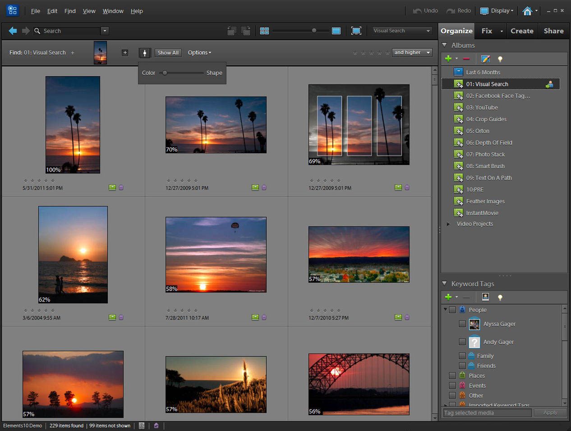Screen dimensions: 571x431
Task: Click the rotate right icon
Action: 246,31
